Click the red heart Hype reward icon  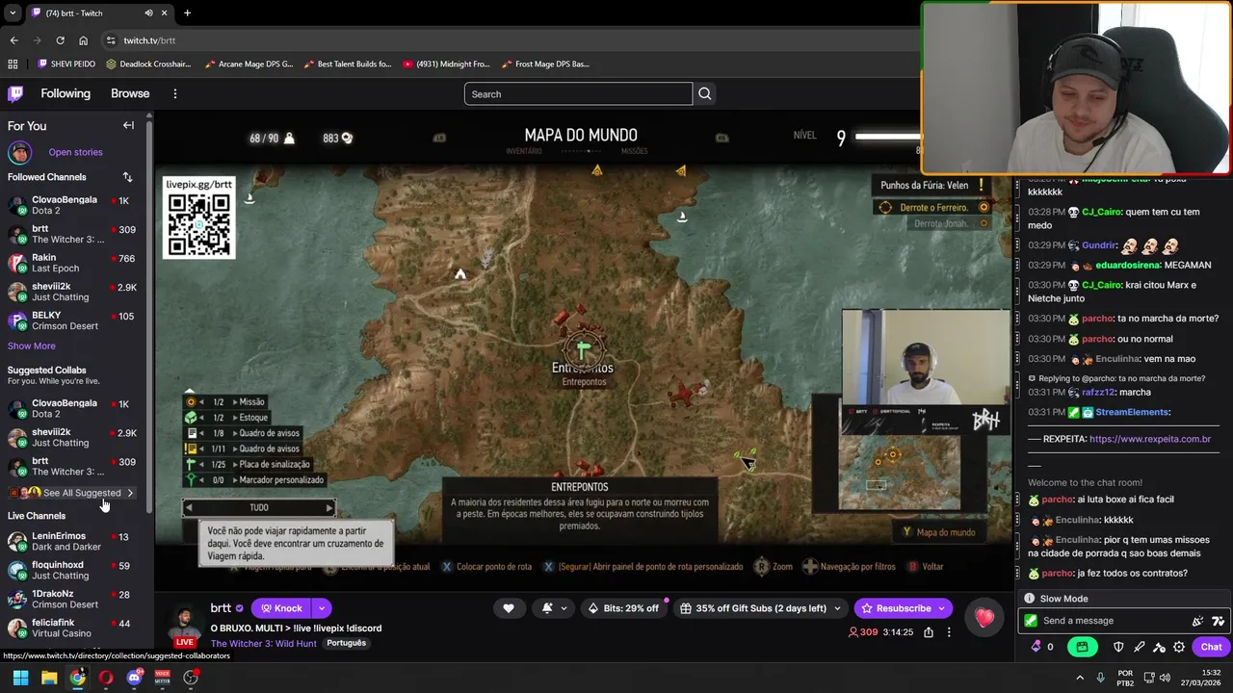(x=984, y=618)
